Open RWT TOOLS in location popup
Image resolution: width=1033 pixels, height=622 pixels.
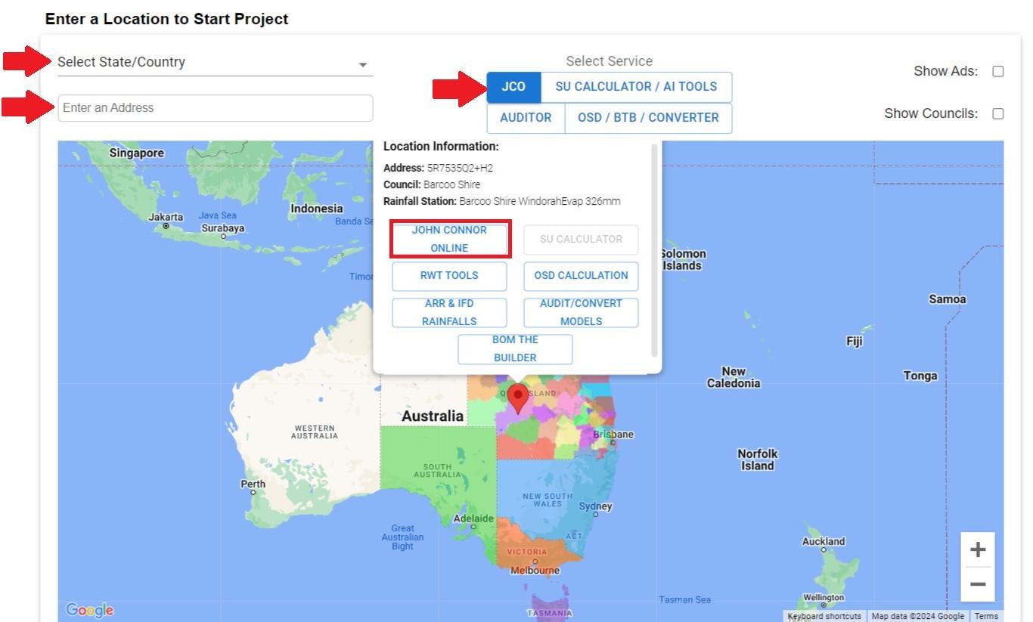449,276
